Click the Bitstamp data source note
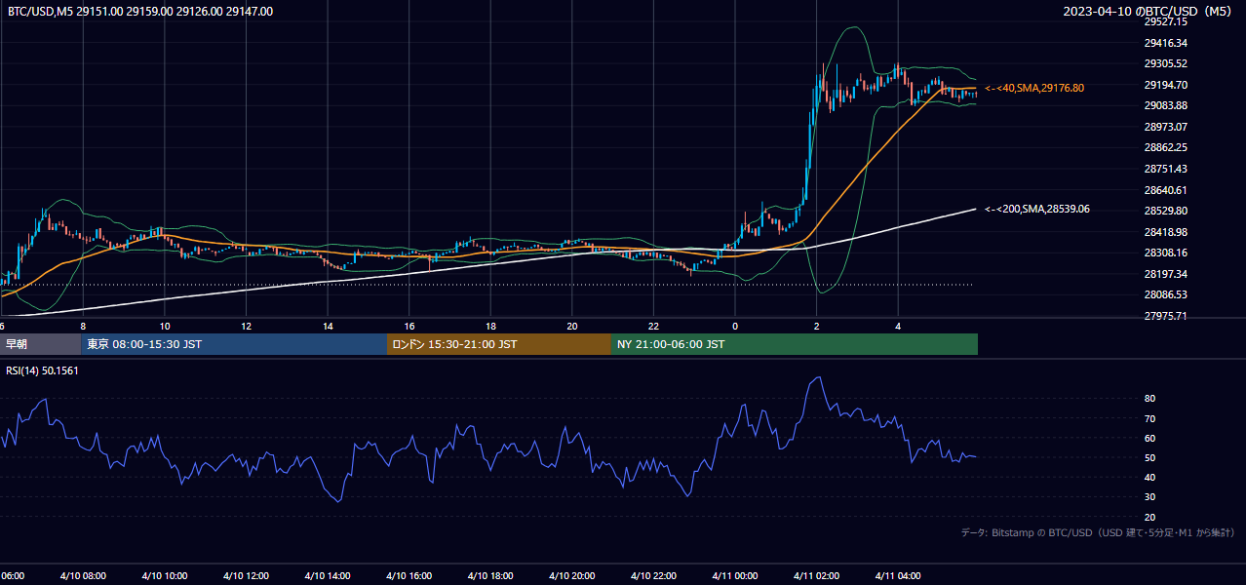Viewport: 1246px width, 585px height. [1098, 532]
